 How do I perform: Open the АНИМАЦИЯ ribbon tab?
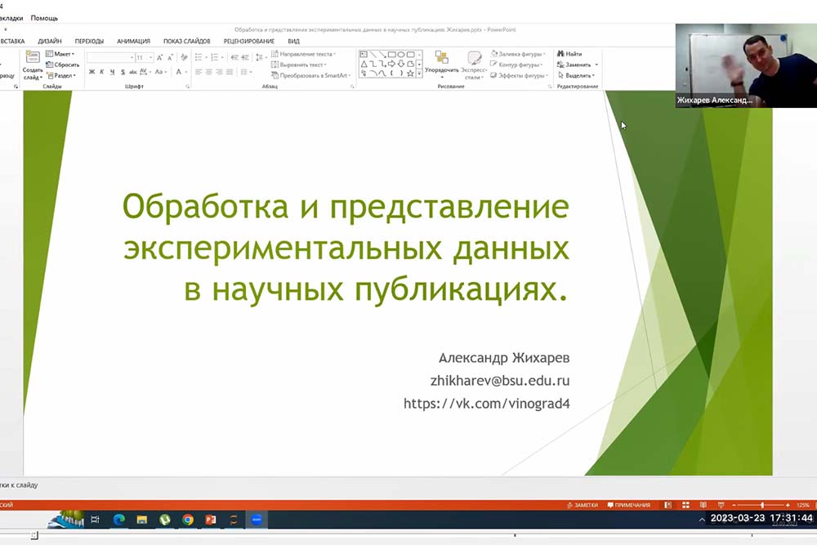(x=133, y=41)
